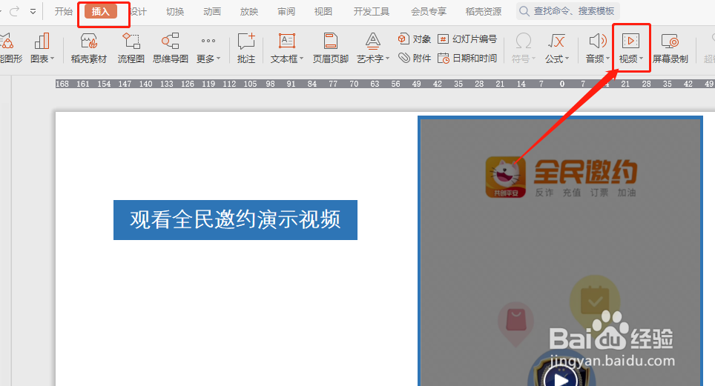The height and width of the screenshot is (386, 715).
Task: Open the 视图 tab
Action: [x=323, y=11]
